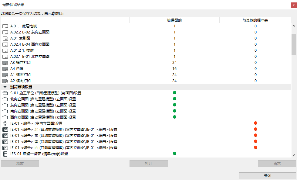Screen dimensions: 297x180
Task: Click the elevation icon beside 北向立面图
Action: pos(5,99)
